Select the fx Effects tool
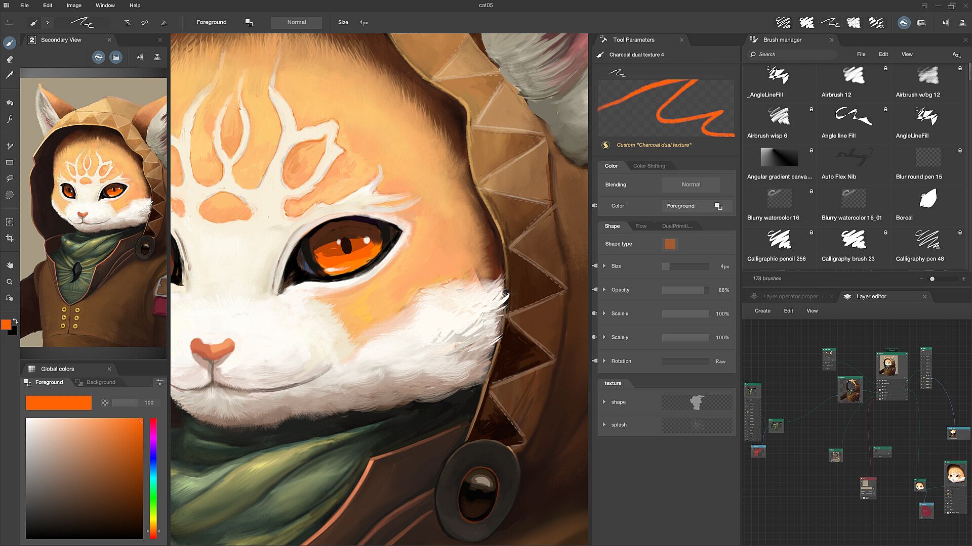Viewport: 972px width, 546px height. (x=10, y=119)
